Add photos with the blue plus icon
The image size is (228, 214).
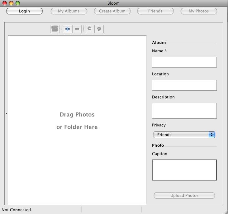pos(68,29)
